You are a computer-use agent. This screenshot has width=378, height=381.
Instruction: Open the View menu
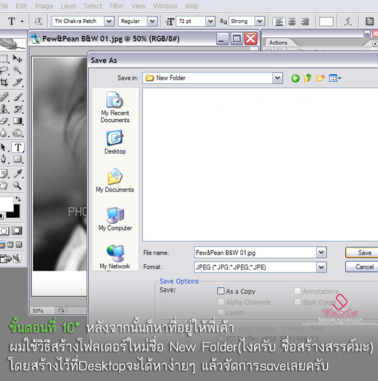point(139,6)
